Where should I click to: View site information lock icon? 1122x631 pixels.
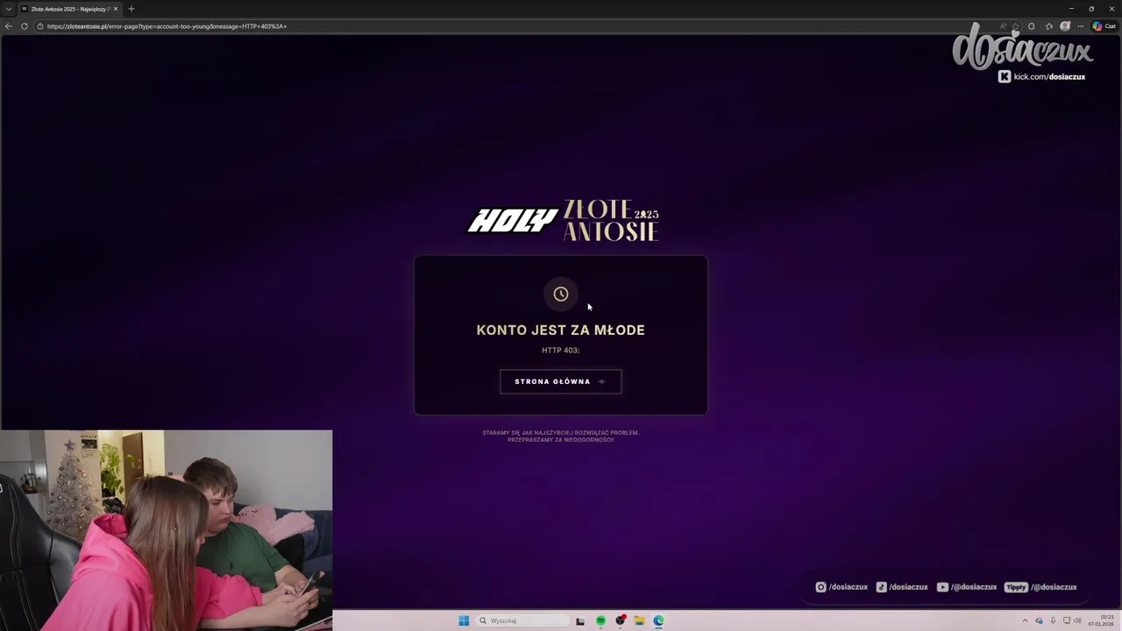point(40,26)
